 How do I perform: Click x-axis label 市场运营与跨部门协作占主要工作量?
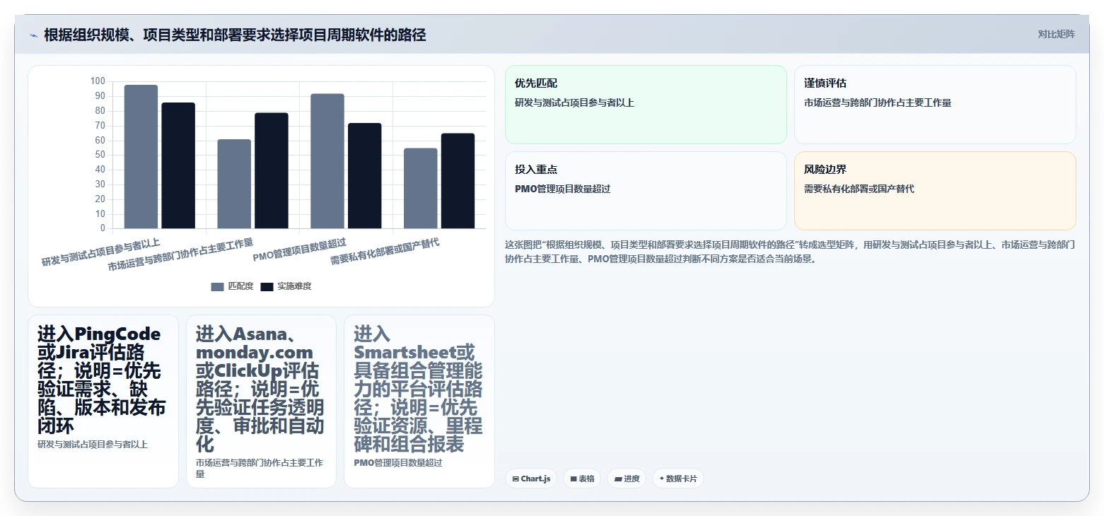(180, 255)
